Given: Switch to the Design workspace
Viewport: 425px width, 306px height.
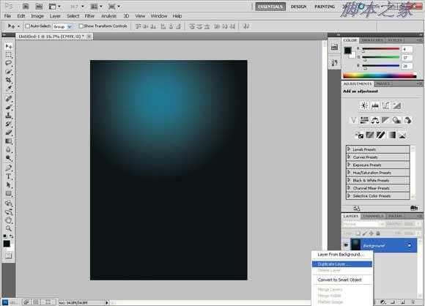Looking at the screenshot, I should (x=298, y=7).
